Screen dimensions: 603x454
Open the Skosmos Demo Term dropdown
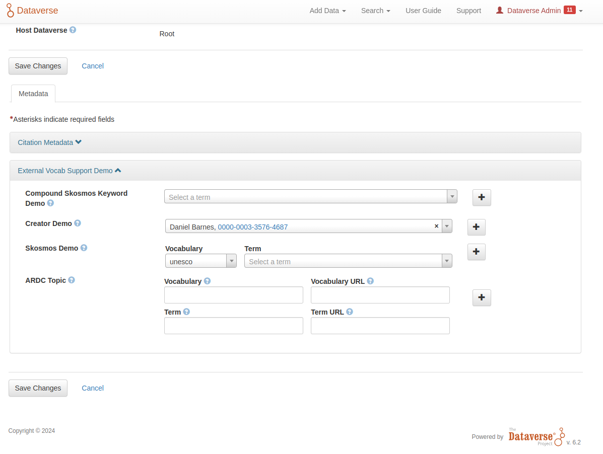348,261
